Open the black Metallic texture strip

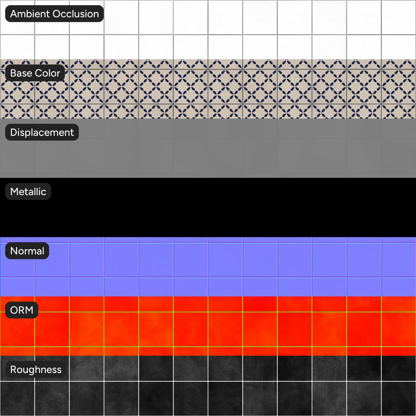coord(208,208)
